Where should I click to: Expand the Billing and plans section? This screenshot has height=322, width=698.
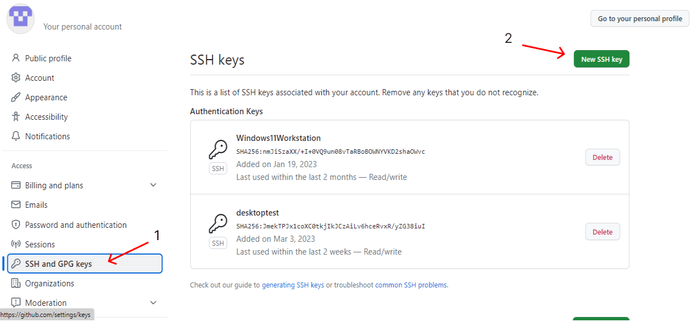(x=153, y=185)
